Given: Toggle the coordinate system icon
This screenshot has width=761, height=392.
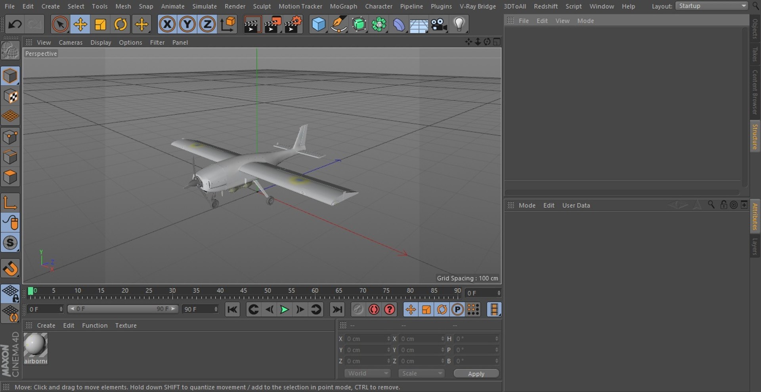Looking at the screenshot, I should 228,25.
